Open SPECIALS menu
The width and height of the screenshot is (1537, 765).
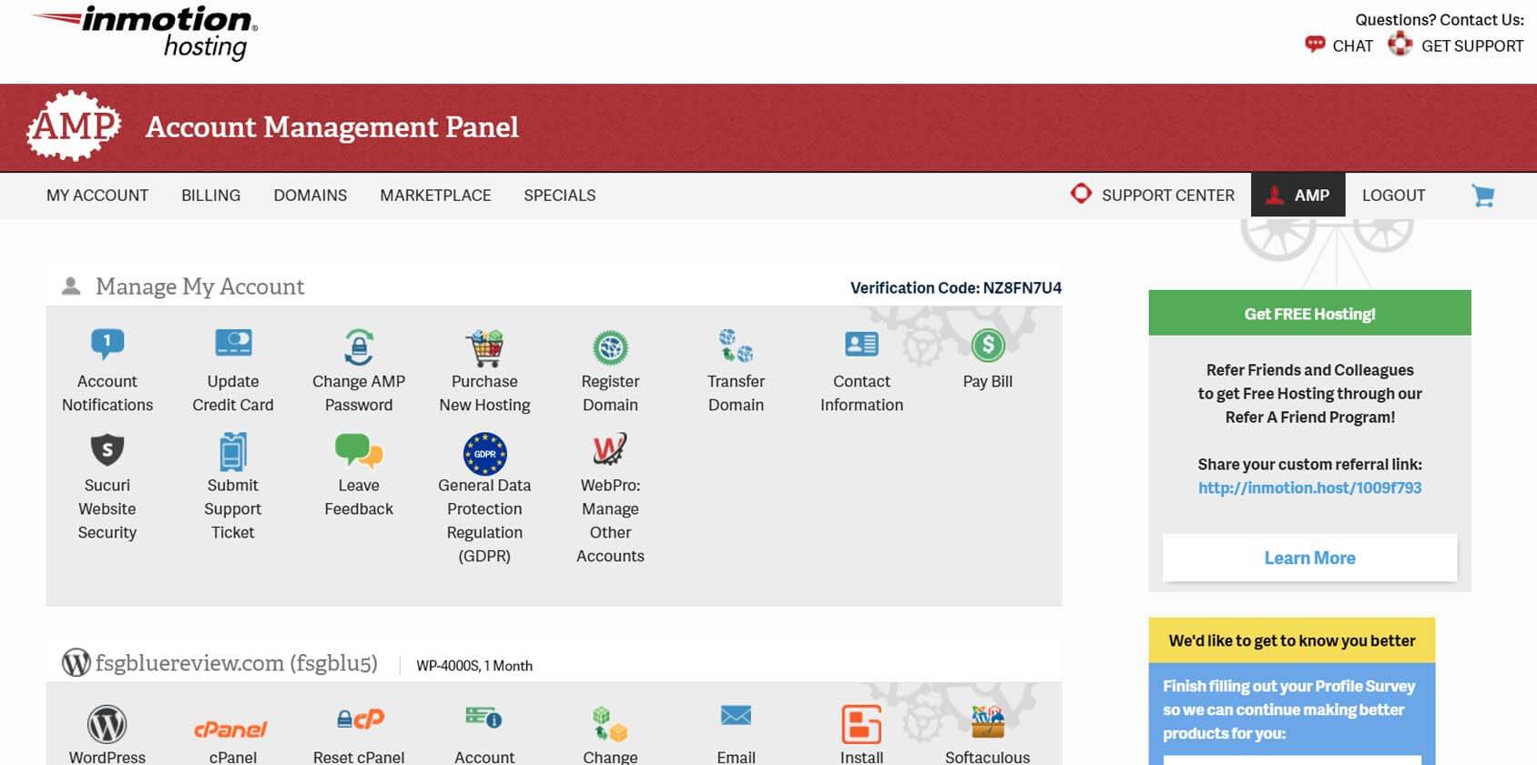pyautogui.click(x=560, y=196)
